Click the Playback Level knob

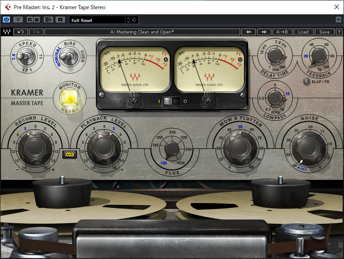104,147
